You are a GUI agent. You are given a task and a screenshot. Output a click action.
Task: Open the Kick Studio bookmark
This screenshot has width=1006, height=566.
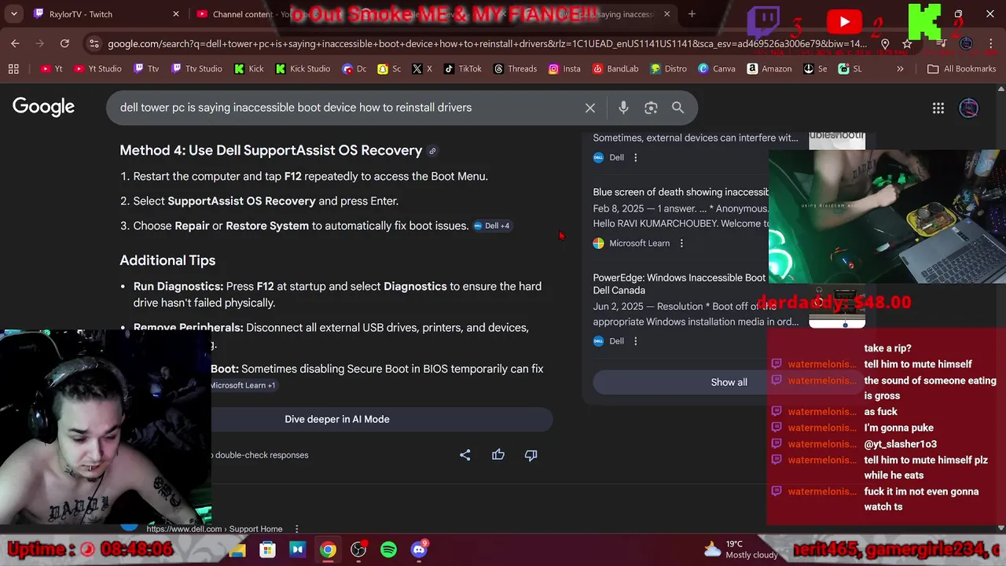click(x=303, y=69)
